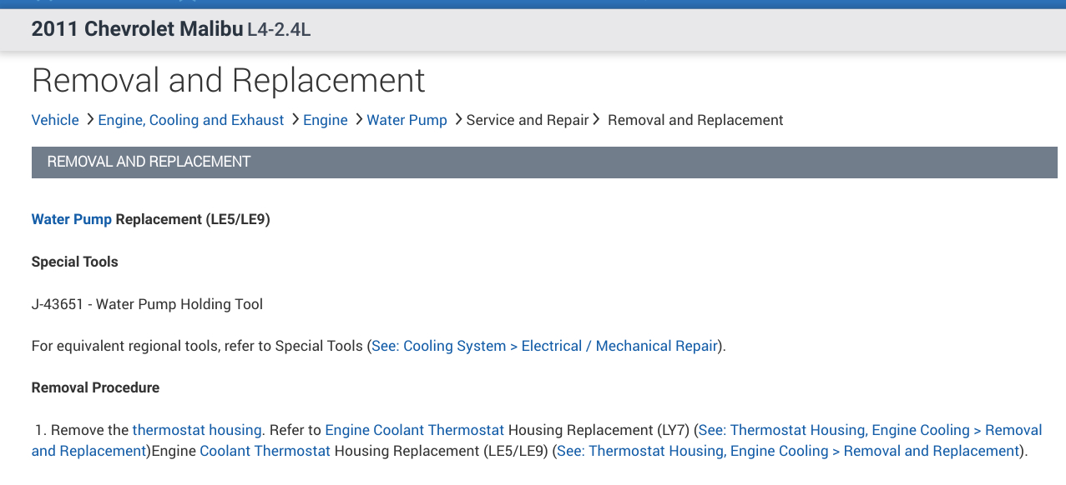Click the Coolant Thermostat link before LE5/LE9

pos(265,451)
